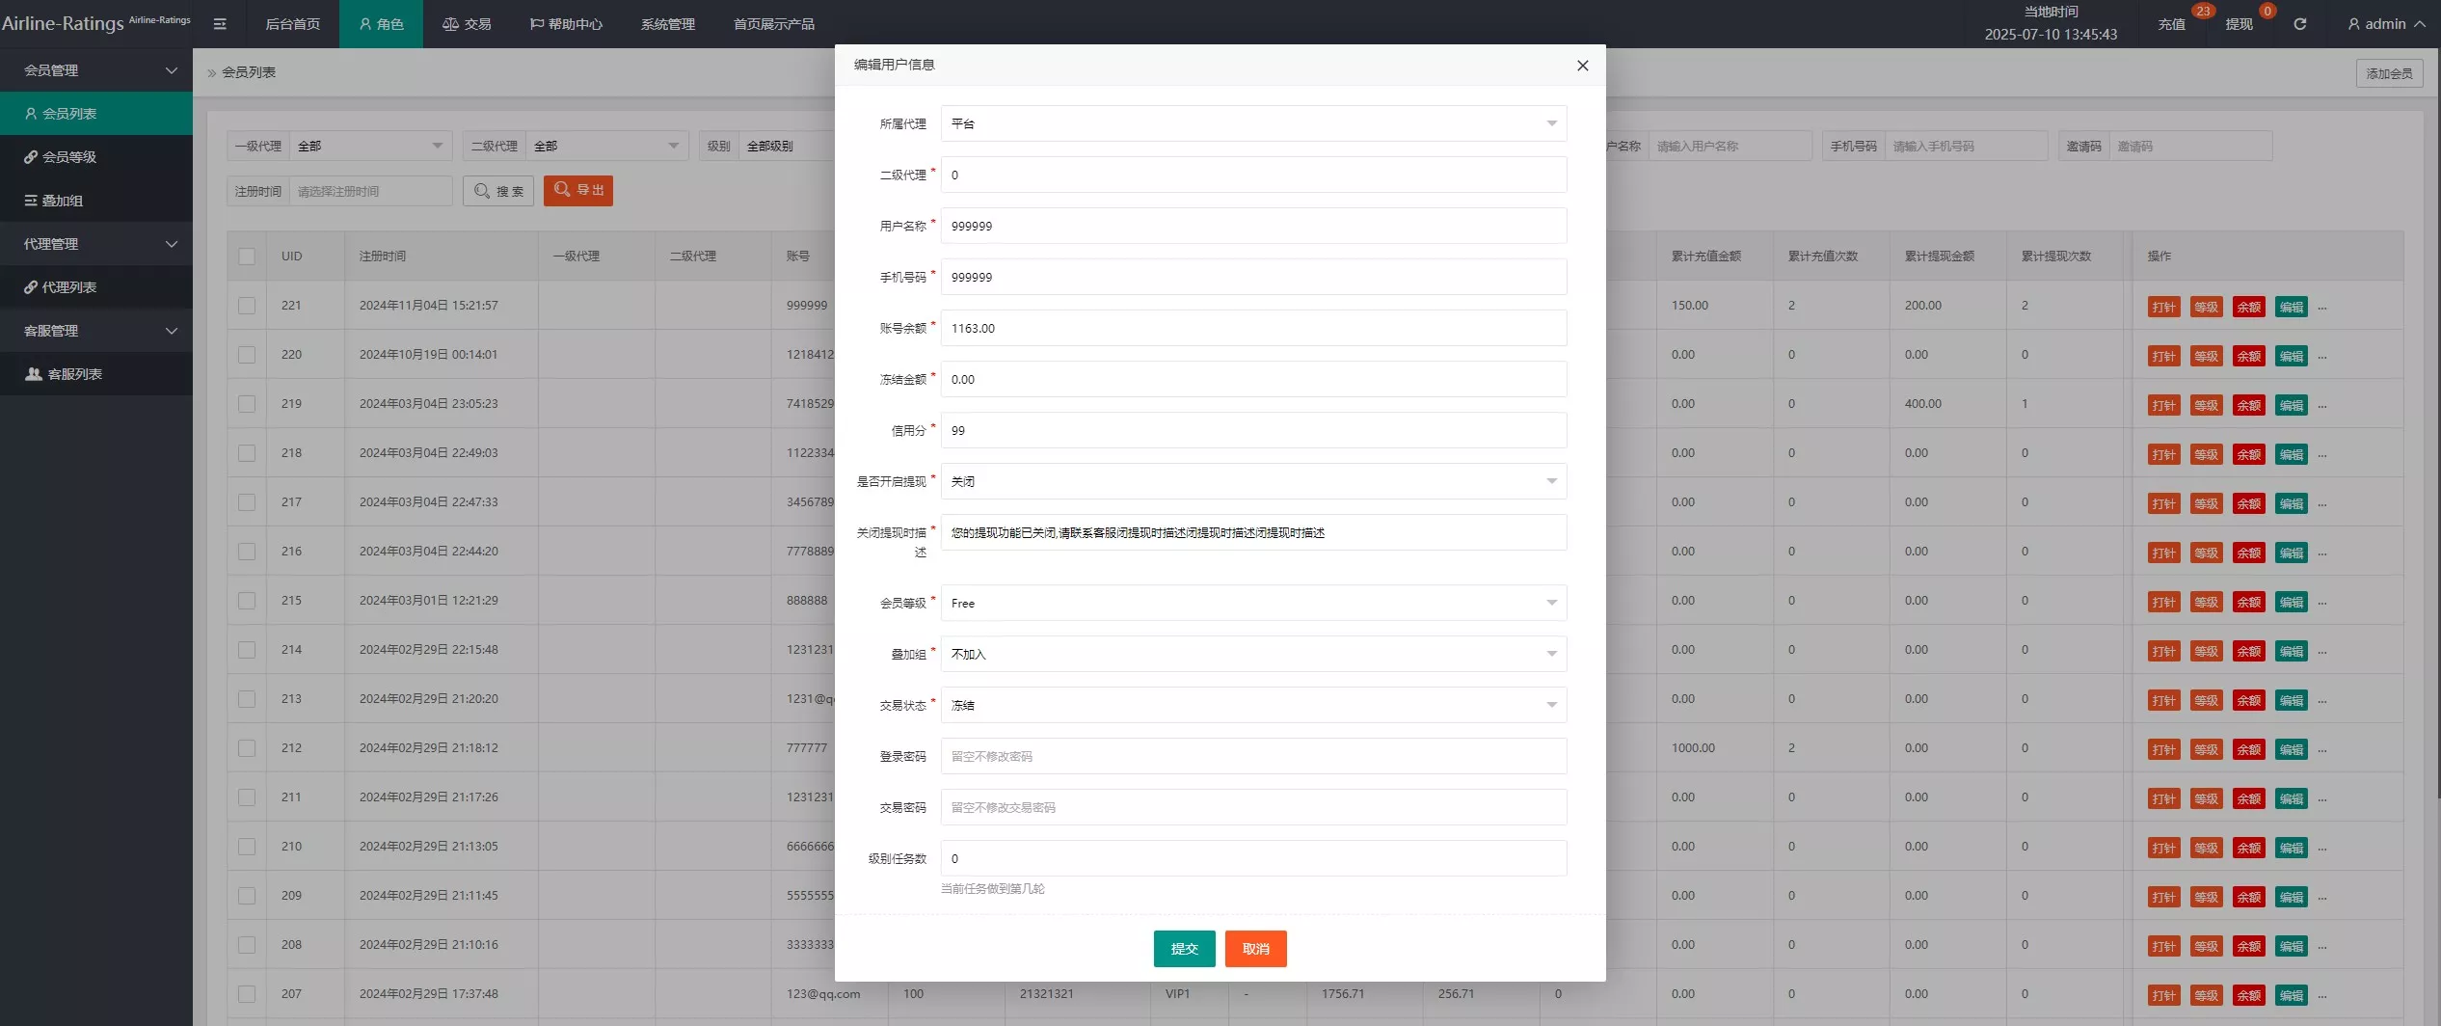Expand the member level dropdown showing Free
Screen dimensions: 2441x1026
(x=1253, y=603)
